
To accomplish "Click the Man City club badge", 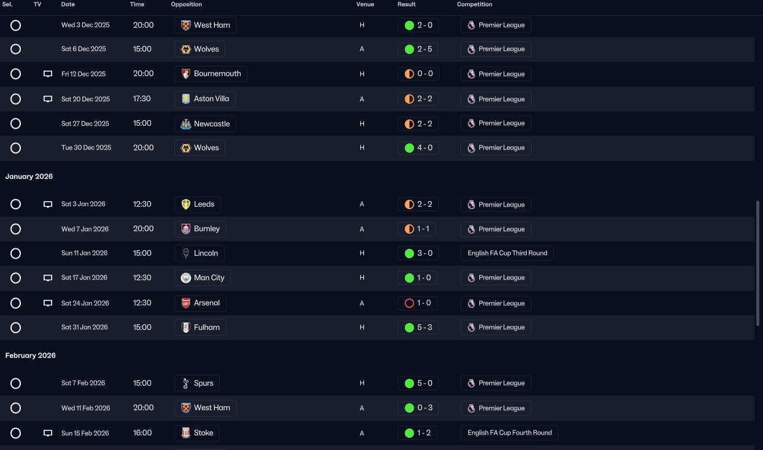I will tap(186, 278).
